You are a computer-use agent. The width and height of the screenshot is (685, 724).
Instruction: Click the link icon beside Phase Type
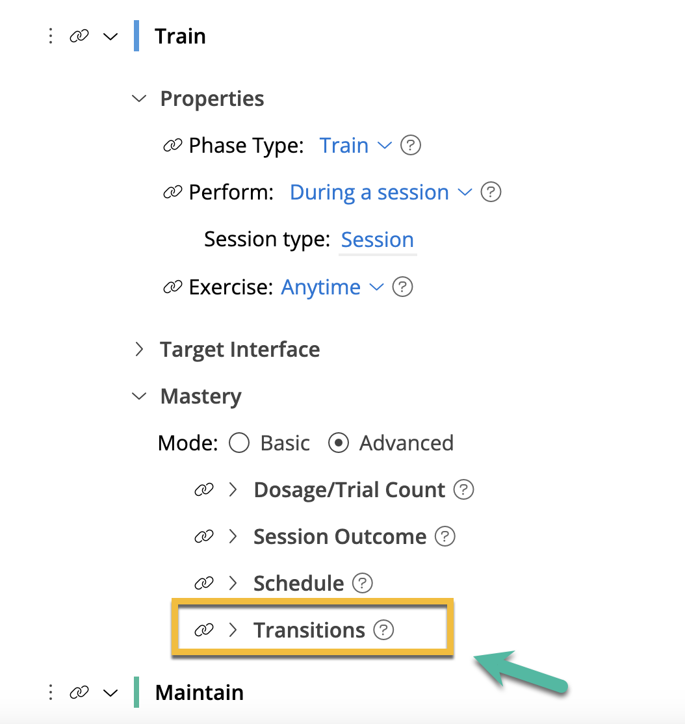[173, 146]
